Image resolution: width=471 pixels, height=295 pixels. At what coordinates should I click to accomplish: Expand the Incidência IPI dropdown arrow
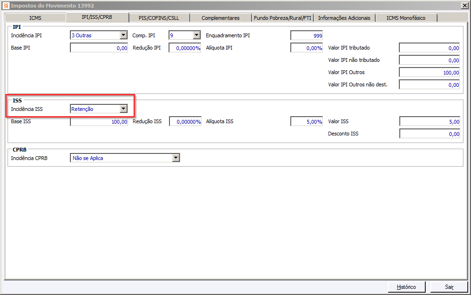(x=124, y=35)
